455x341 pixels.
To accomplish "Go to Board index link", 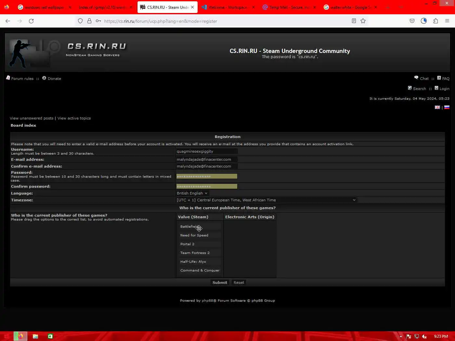I will coord(23,125).
